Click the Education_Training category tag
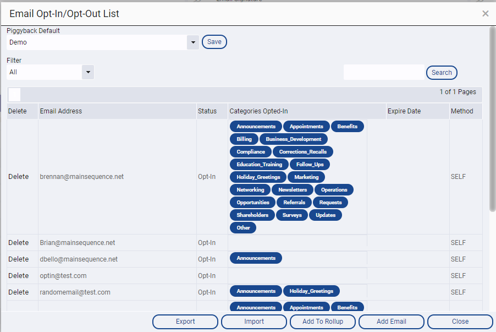 259,165
